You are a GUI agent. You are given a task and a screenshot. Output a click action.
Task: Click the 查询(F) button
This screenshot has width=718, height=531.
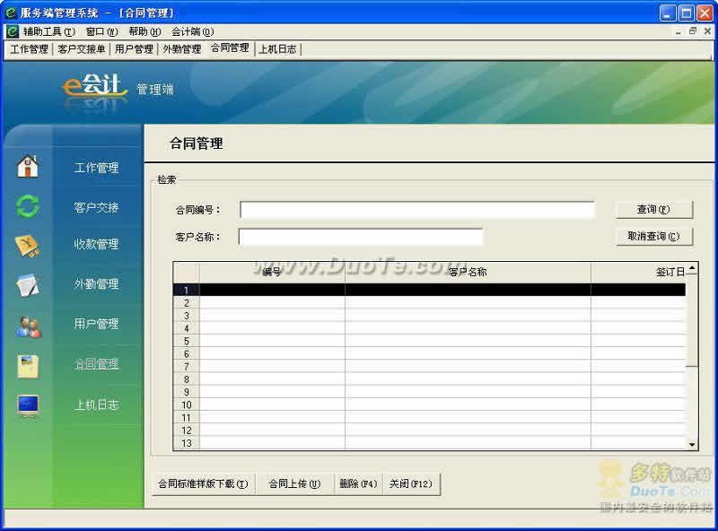[654, 210]
